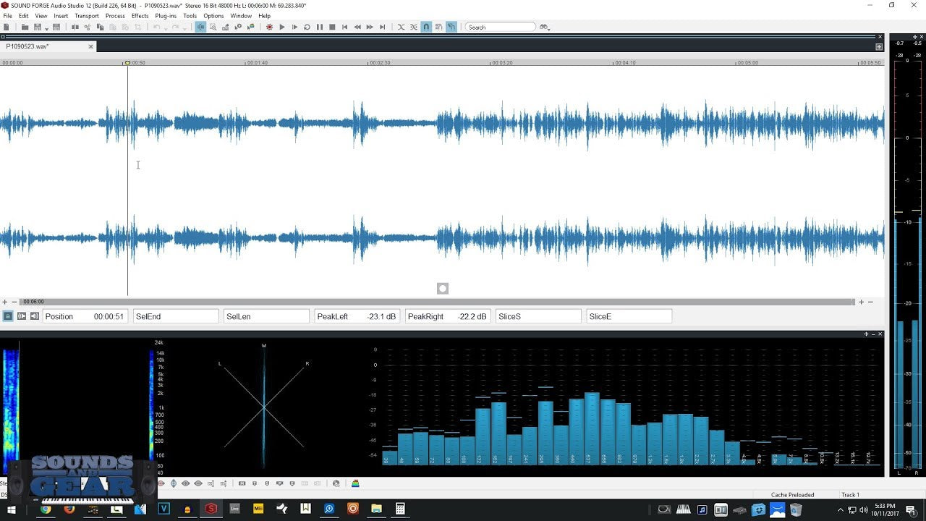Click the speaker icon beside Position field
Viewport: 926px width, 521px height.
pos(34,316)
